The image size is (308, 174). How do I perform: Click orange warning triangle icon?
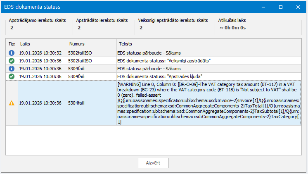[x=12, y=103]
